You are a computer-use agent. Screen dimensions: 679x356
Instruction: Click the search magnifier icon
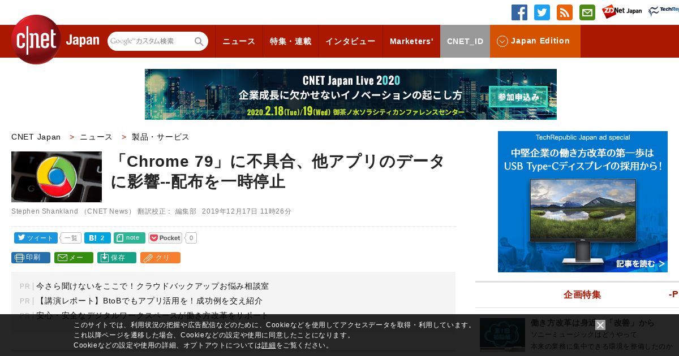199,41
